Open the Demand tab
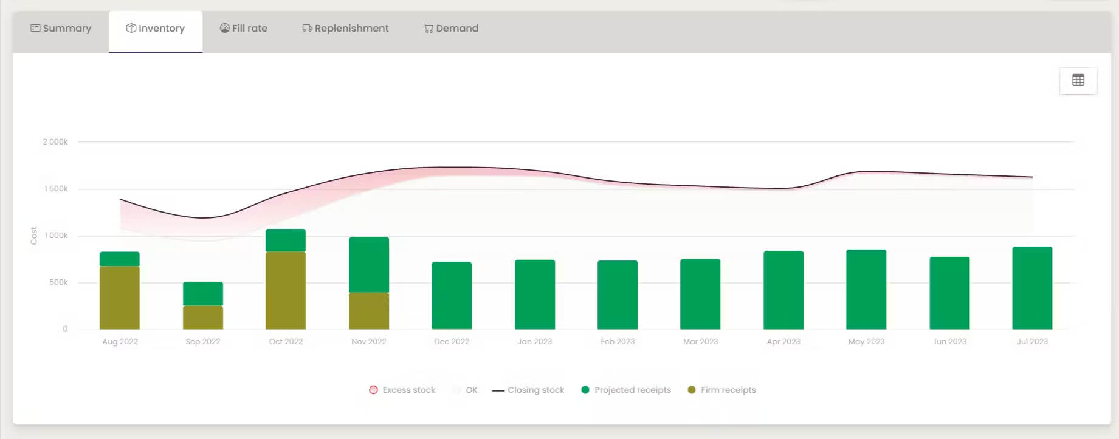This screenshot has height=439, width=1119. pyautogui.click(x=451, y=28)
